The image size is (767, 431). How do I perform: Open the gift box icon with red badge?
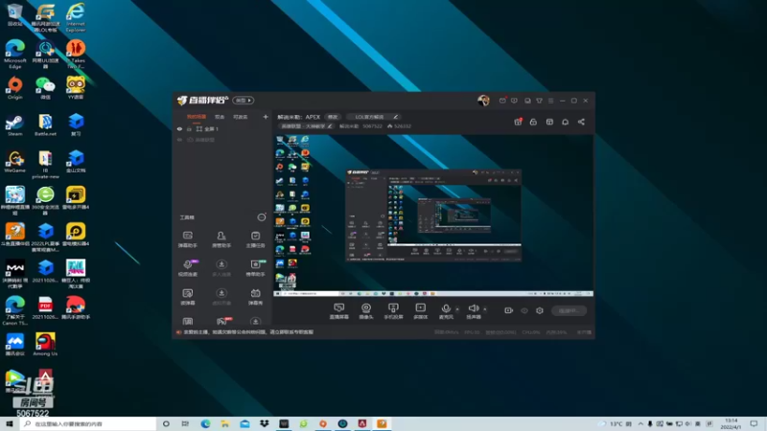coord(518,122)
